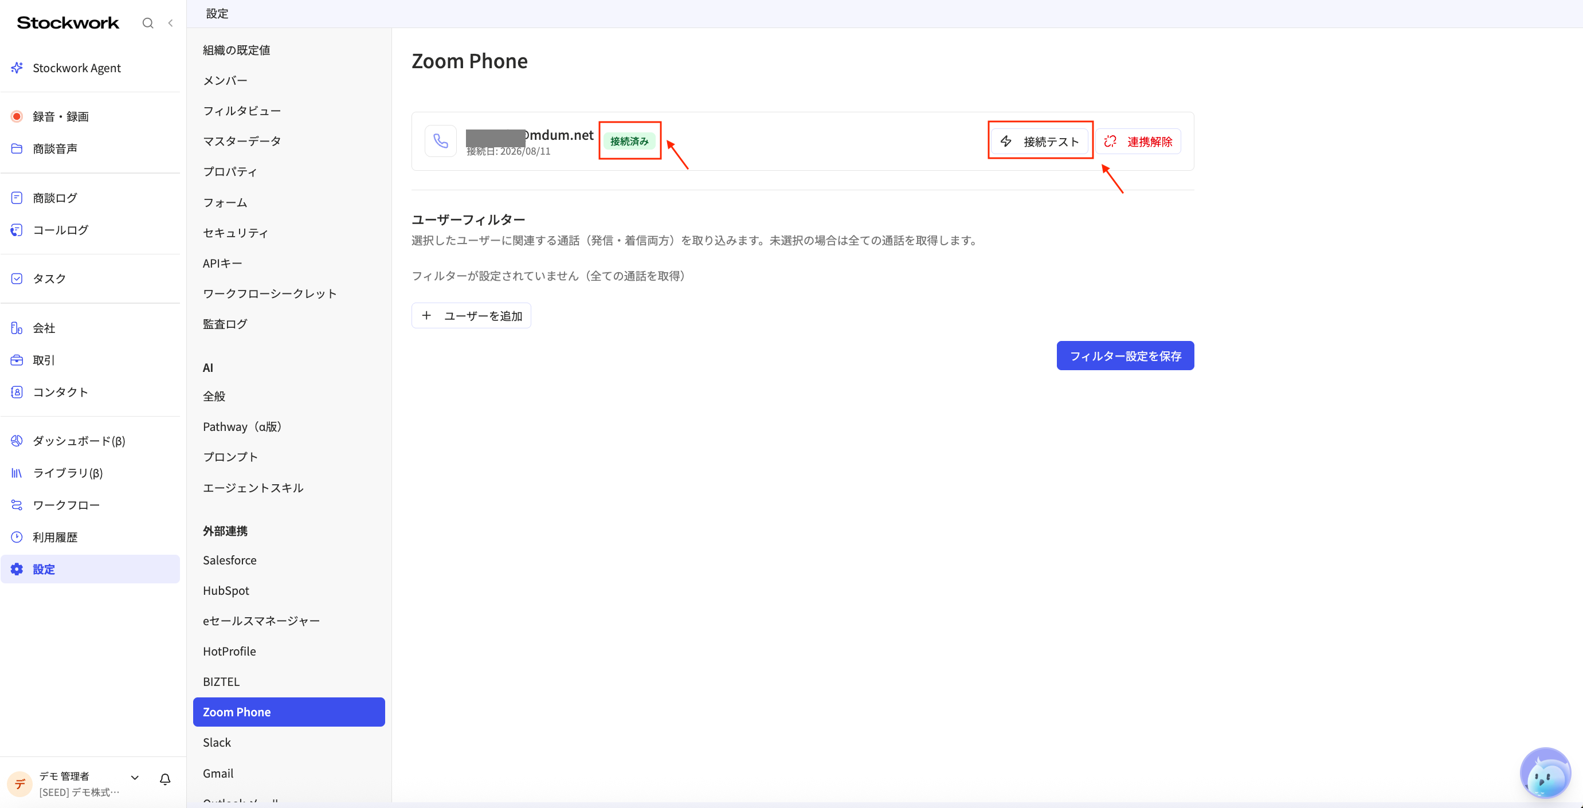
Task: Click the search magnifier icon
Action: coord(147,23)
